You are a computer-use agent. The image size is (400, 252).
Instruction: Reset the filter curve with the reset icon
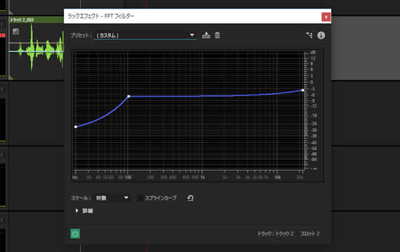click(190, 198)
